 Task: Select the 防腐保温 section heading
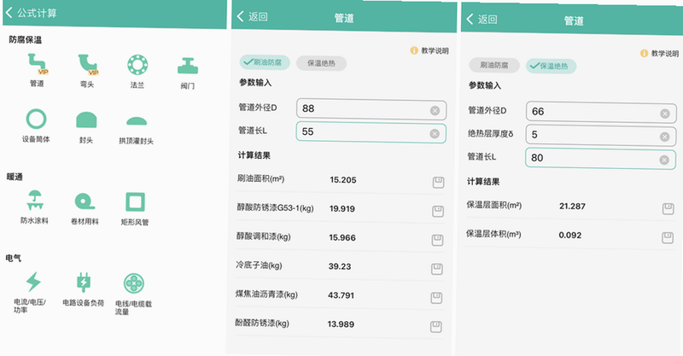click(x=26, y=40)
